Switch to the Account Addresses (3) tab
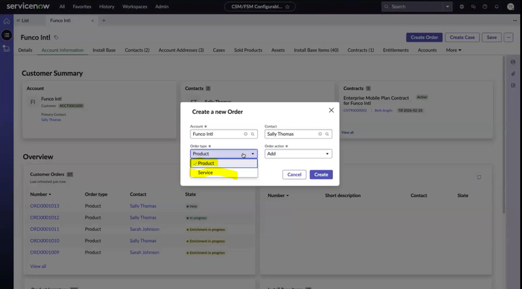Viewport: 522px width, 289px height. pyautogui.click(x=181, y=50)
